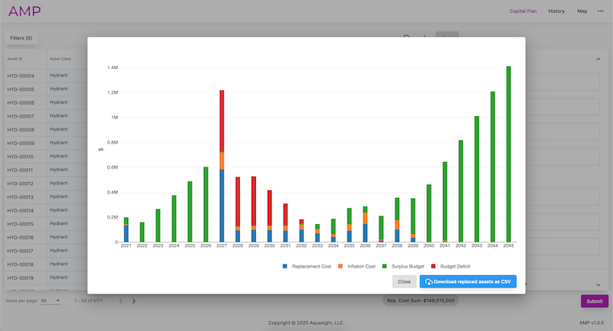Click the purple Submit button
613x331 pixels.
pos(594,301)
